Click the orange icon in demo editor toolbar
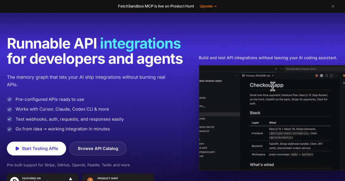Screen dimensions: 345x181 pos(317,76)
